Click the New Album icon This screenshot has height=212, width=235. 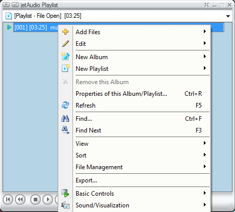(x=65, y=57)
